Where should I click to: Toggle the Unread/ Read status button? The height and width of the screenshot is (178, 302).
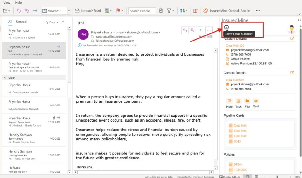88,11
